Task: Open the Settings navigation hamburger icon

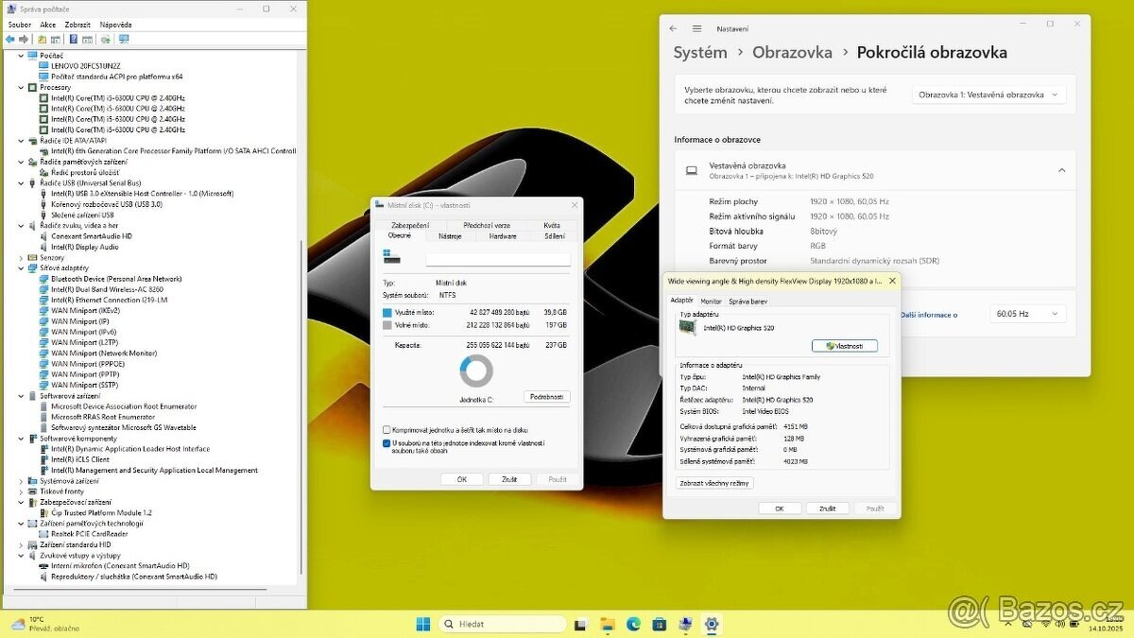Action: click(x=696, y=28)
